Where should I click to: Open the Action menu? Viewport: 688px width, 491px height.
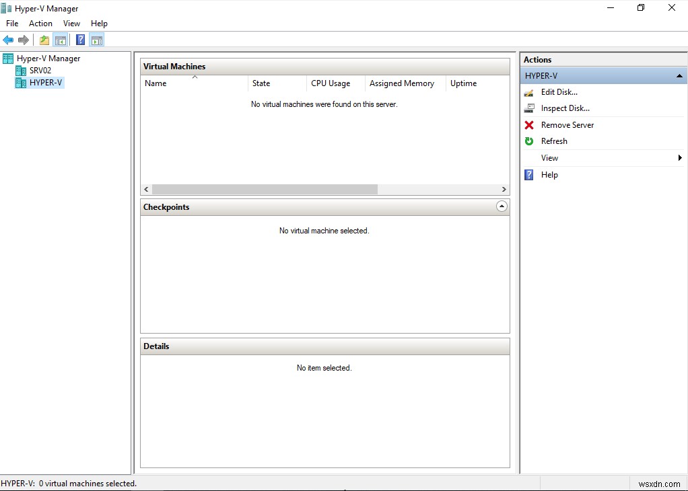(40, 24)
